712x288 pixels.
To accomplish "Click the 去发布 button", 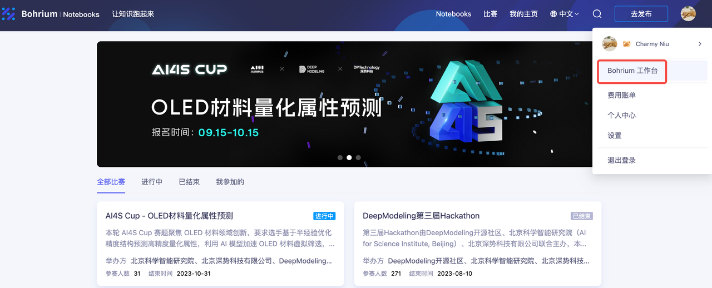I will pos(641,14).
